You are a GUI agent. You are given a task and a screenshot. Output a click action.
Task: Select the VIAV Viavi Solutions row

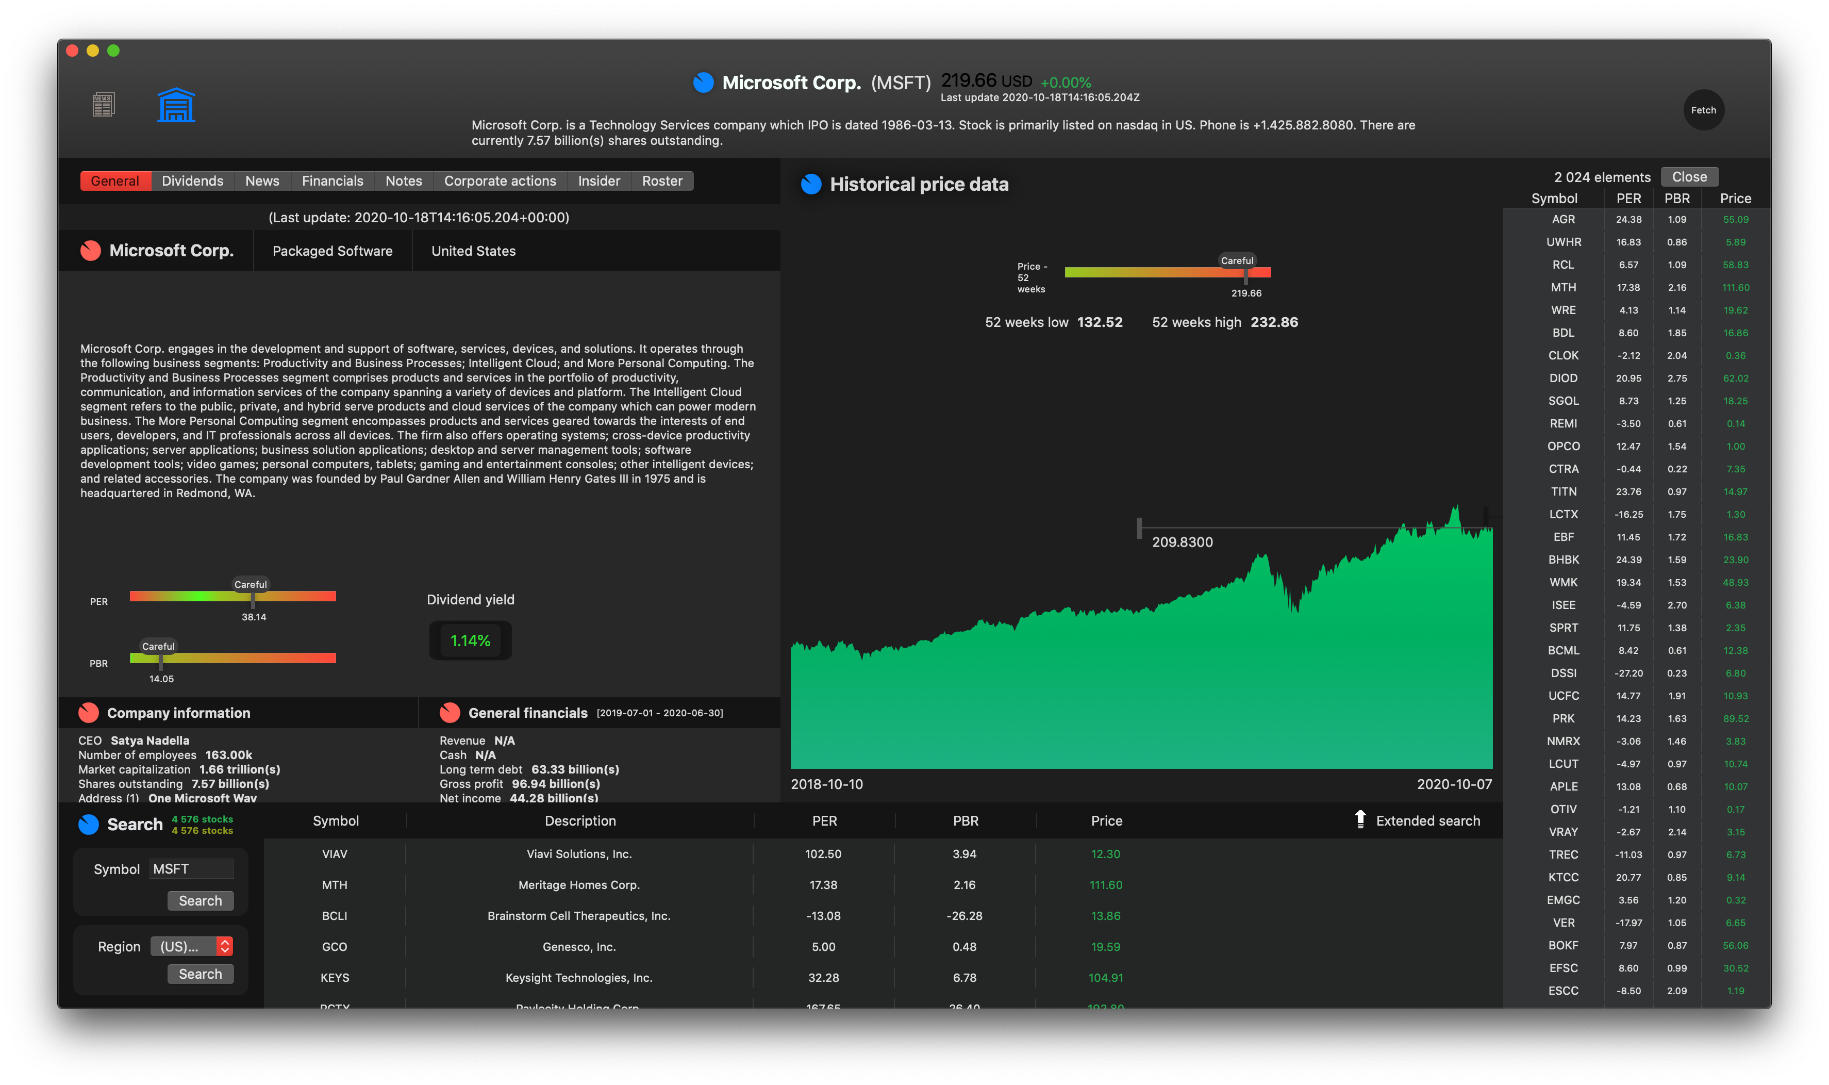click(883, 854)
